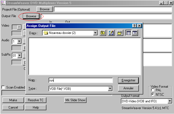Click the help question mark in dialog title
This screenshot has width=174, height=114.
click(x=134, y=26)
